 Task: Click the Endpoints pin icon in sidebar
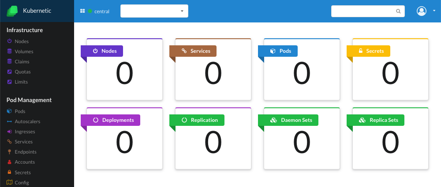pos(10,152)
